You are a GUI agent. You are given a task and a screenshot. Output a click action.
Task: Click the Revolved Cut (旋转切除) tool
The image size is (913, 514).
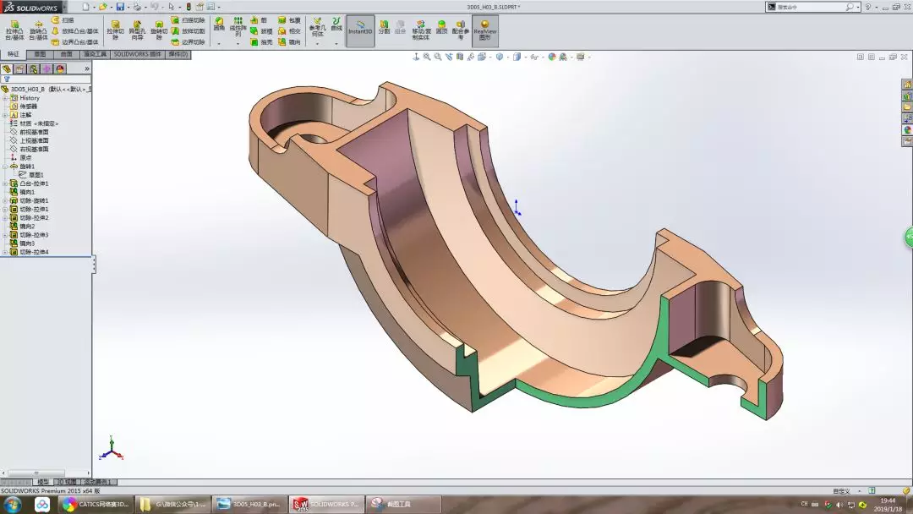[159, 30]
